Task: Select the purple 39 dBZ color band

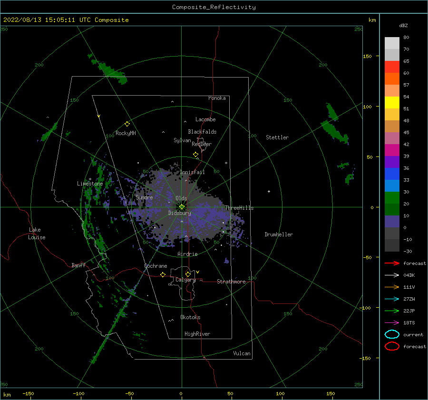Action: (x=392, y=162)
